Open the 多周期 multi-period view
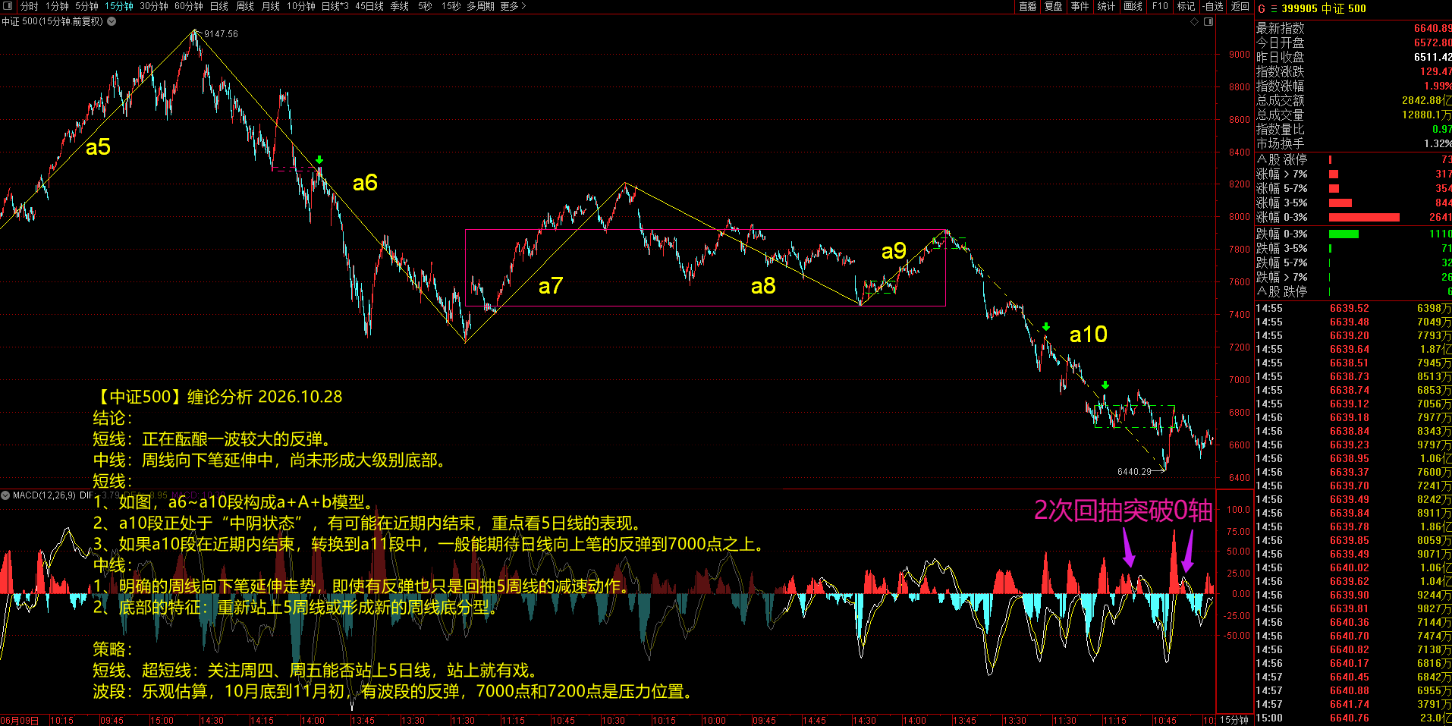 pos(480,6)
